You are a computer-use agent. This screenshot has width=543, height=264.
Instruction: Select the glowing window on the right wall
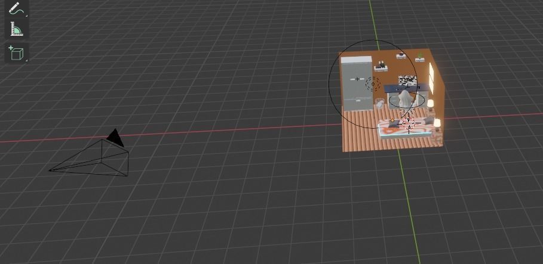coord(432,79)
